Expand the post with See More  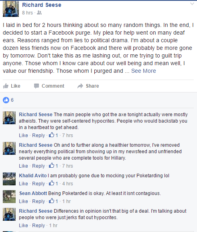click(x=144, y=71)
